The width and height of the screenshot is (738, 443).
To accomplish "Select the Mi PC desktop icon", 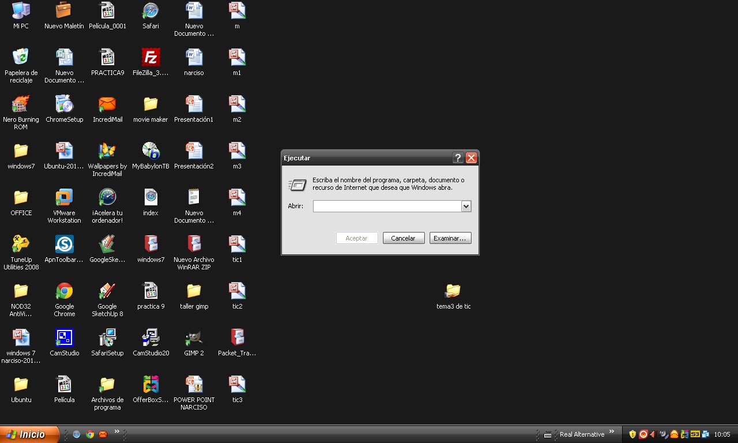I will pyautogui.click(x=21, y=15).
